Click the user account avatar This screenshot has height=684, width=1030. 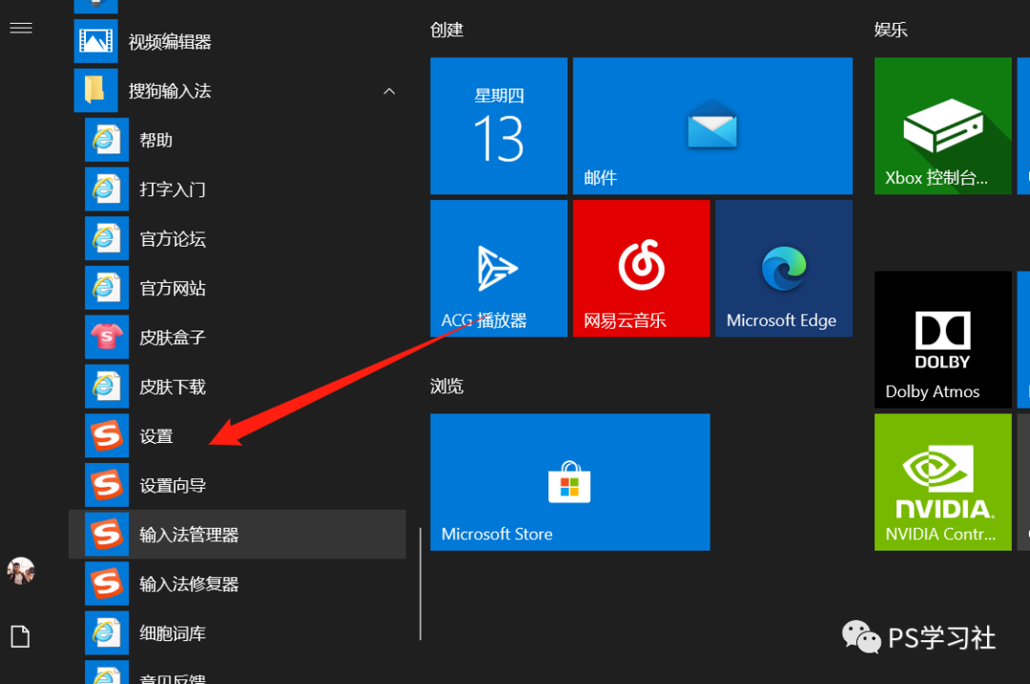(21, 571)
